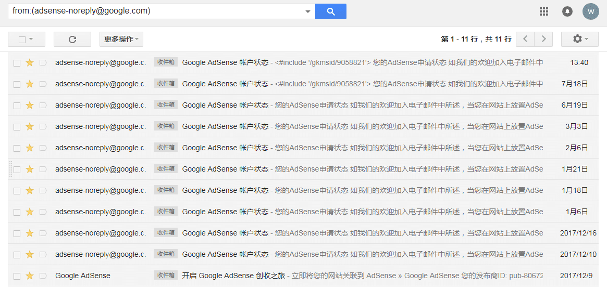Unstar the 2017/12/9 Google AdSense email
This screenshot has height=288, width=607.
pos(29,276)
